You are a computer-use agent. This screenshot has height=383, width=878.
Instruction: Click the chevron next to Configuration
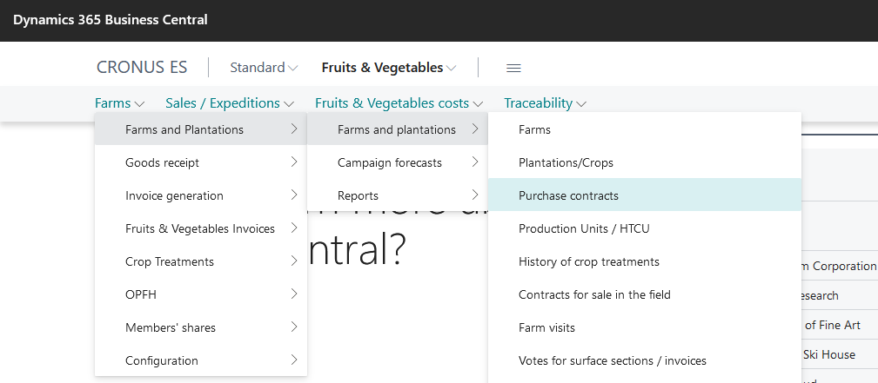coord(294,360)
